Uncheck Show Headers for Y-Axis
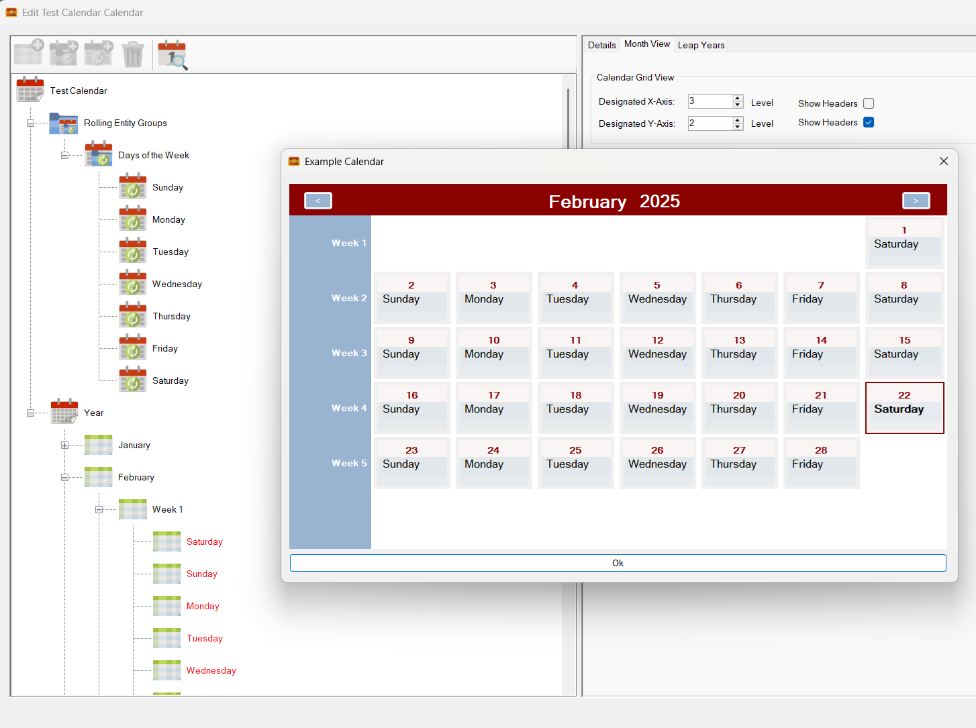976x728 pixels. pyautogui.click(x=869, y=122)
